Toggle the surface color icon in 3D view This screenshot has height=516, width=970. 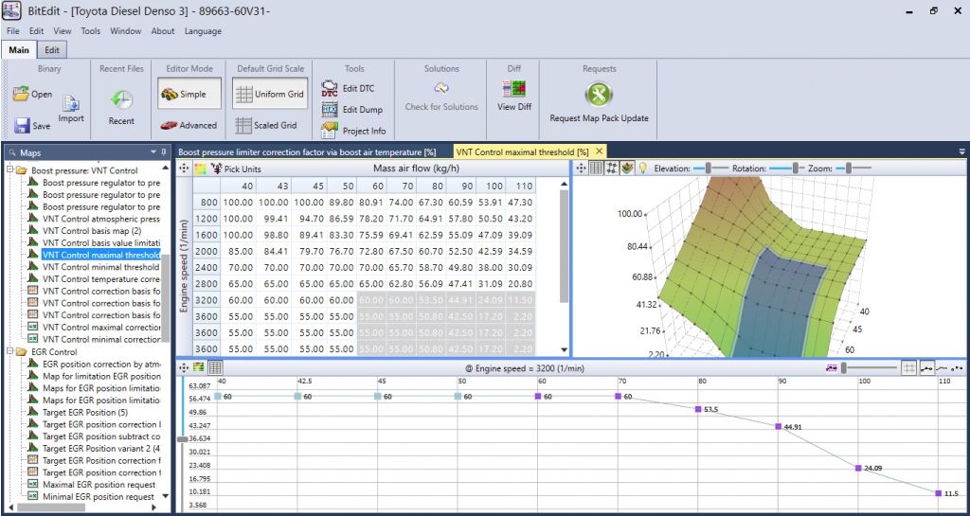[x=627, y=168]
